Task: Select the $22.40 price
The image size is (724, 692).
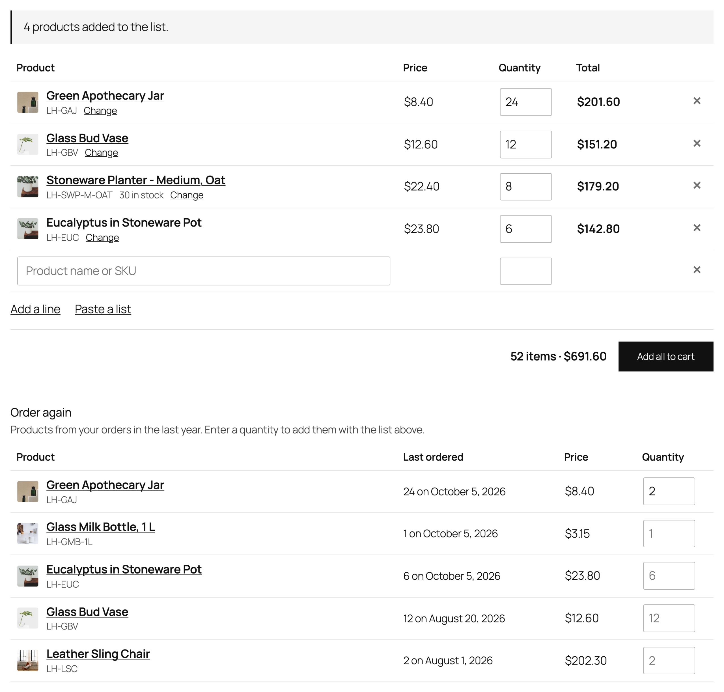Action: pos(422,186)
